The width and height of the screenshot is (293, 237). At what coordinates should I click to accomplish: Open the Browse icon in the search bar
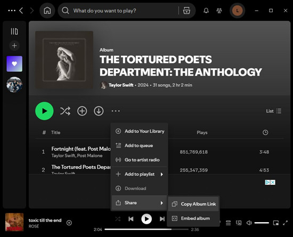(186, 11)
